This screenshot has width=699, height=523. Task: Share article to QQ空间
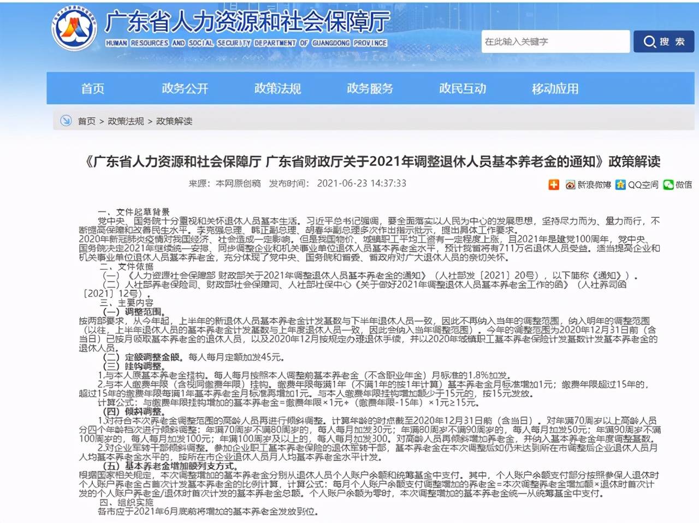pyautogui.click(x=621, y=185)
